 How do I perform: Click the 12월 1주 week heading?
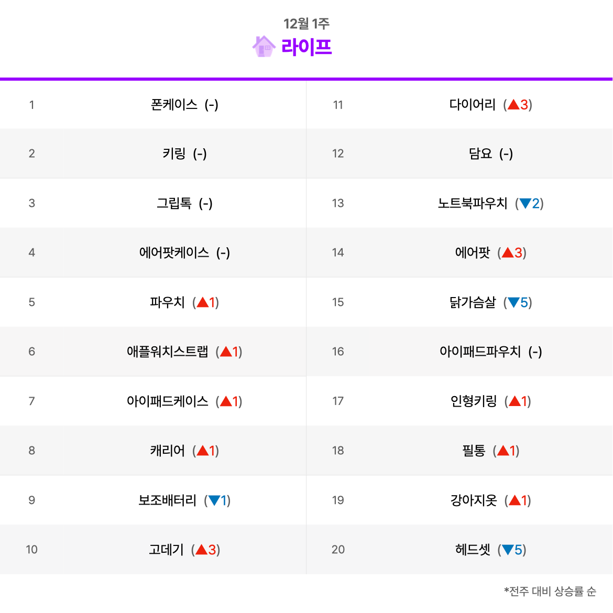click(x=306, y=24)
